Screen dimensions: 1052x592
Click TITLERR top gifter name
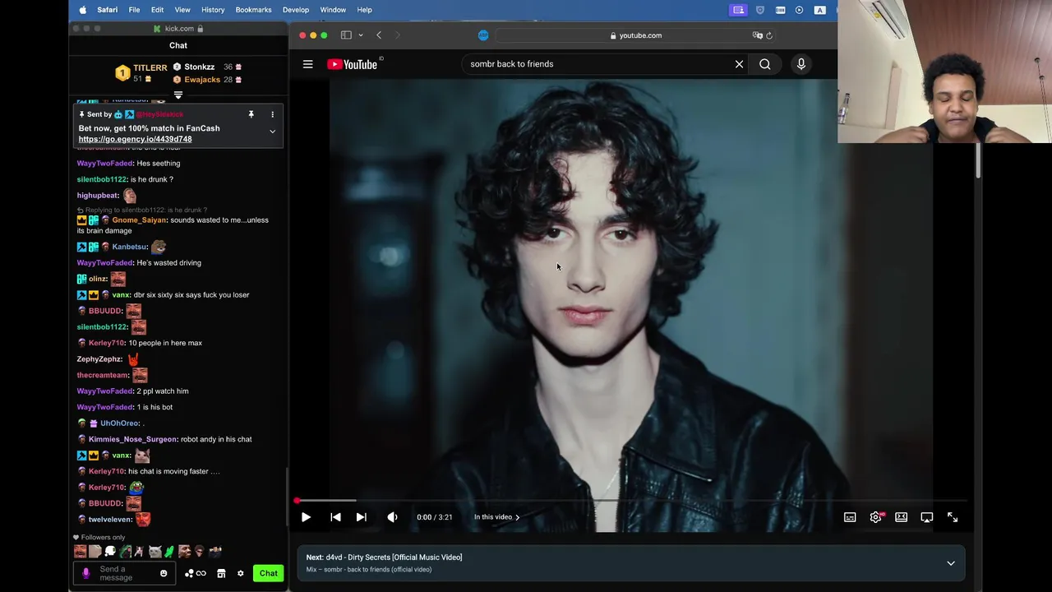pyautogui.click(x=150, y=68)
